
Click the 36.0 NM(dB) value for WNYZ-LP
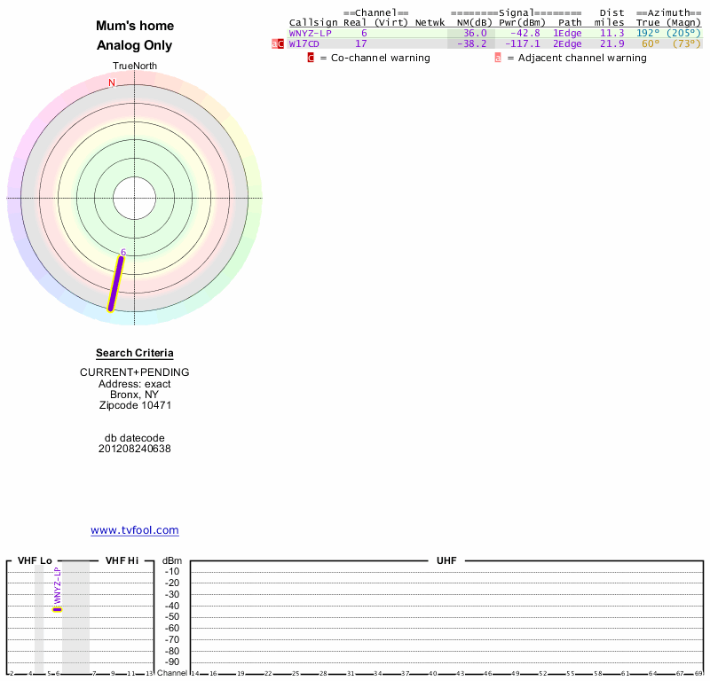(x=477, y=33)
